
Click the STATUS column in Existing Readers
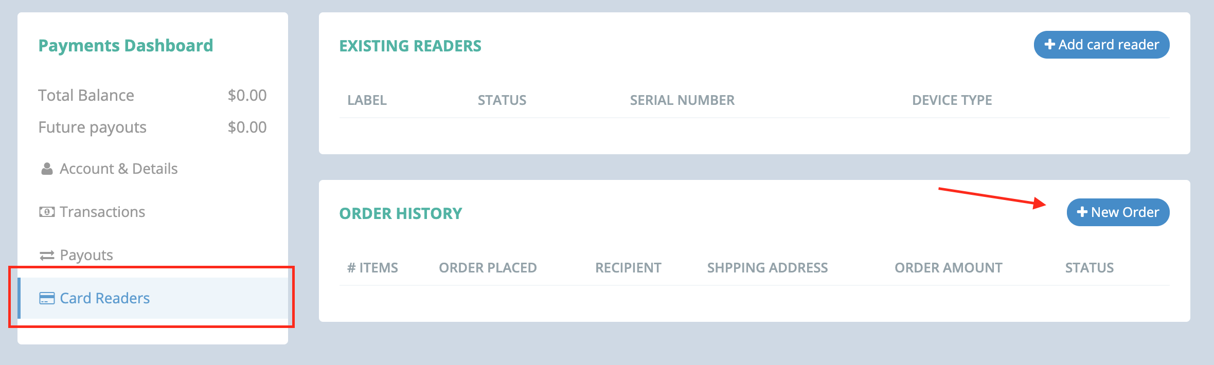(502, 100)
